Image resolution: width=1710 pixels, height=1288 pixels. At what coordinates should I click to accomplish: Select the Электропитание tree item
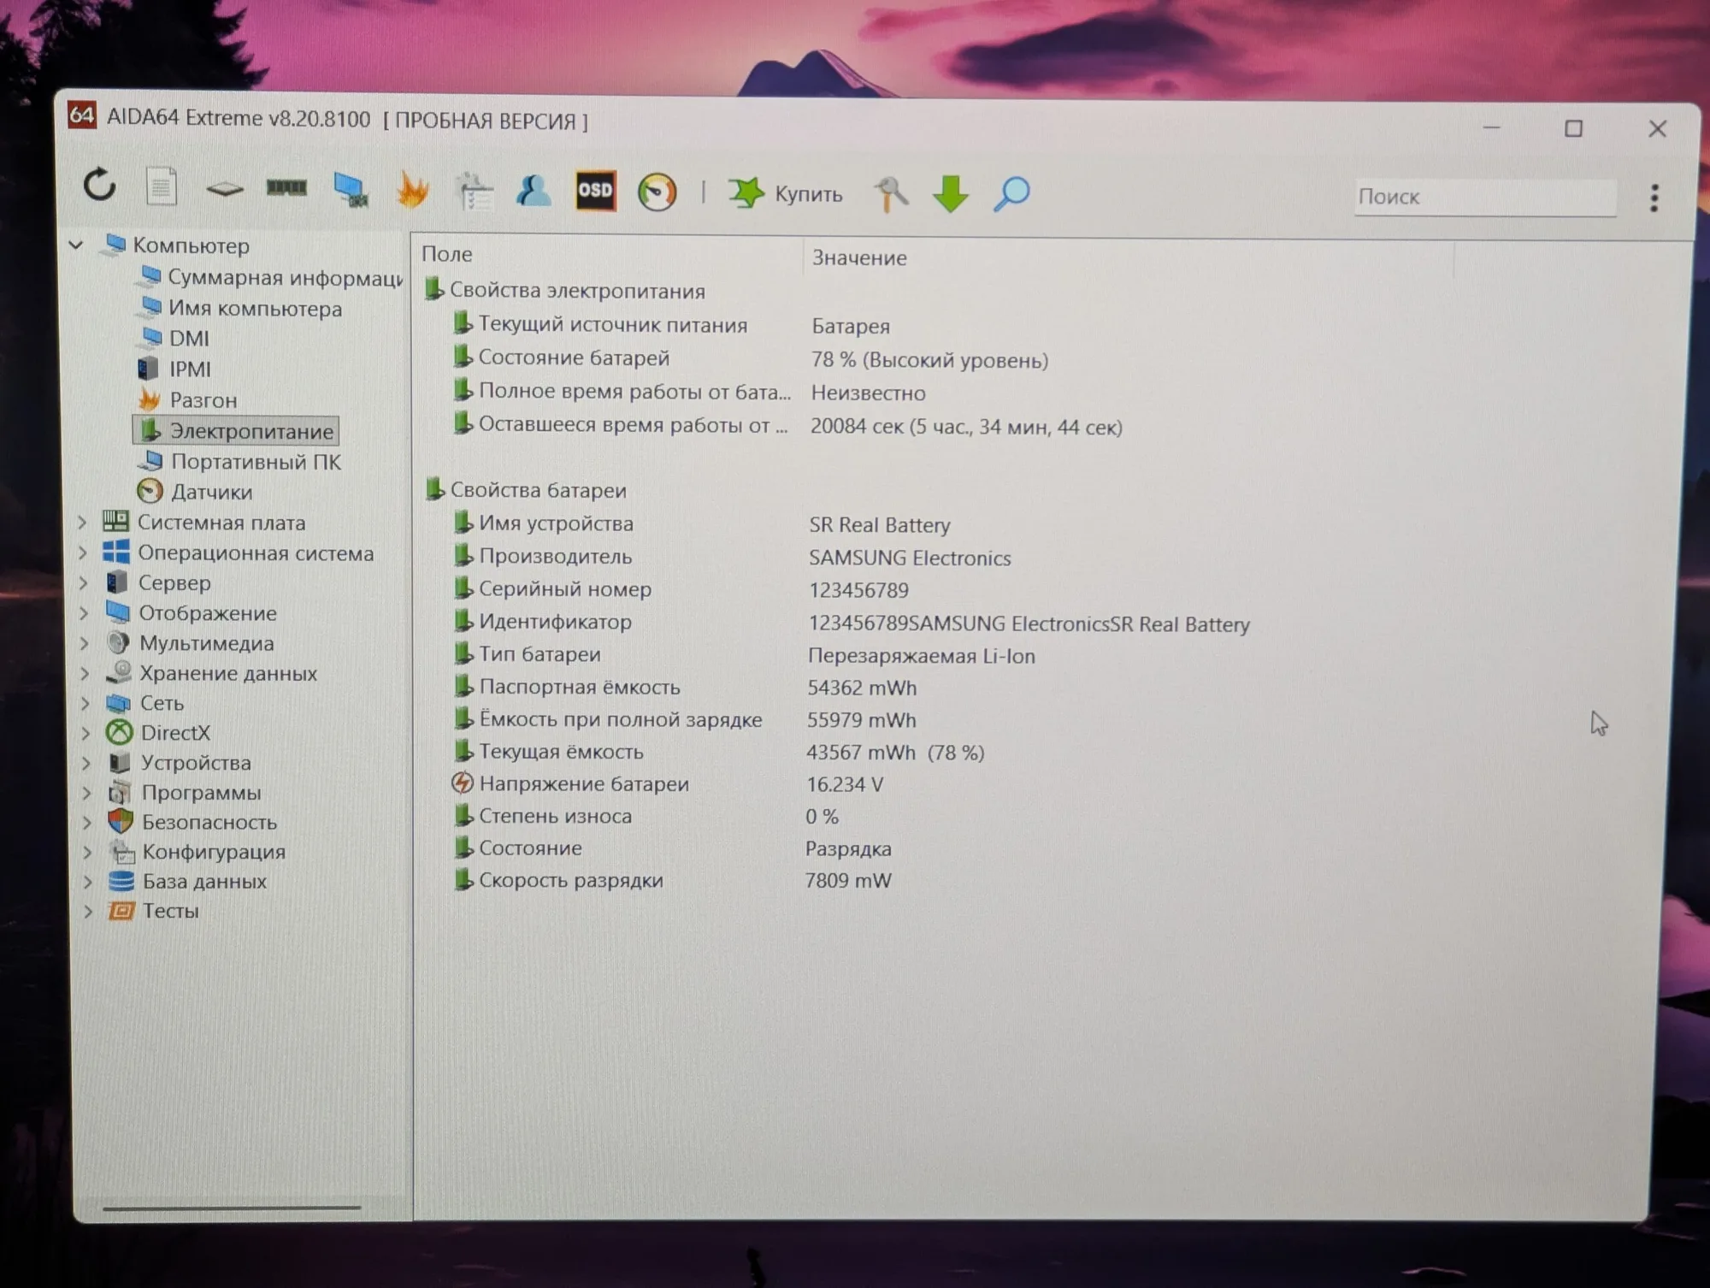coord(236,430)
